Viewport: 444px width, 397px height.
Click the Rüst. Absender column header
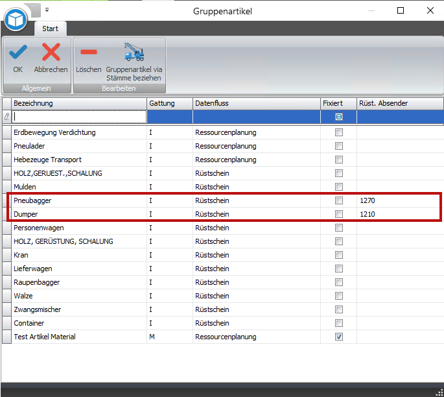point(399,104)
